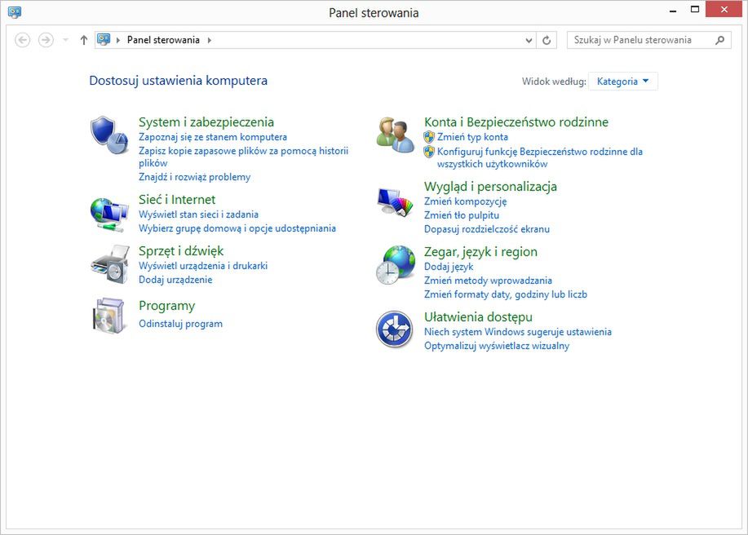This screenshot has width=748, height=535.
Task: Open the recent locations dropdown arrow
Action: [65, 40]
